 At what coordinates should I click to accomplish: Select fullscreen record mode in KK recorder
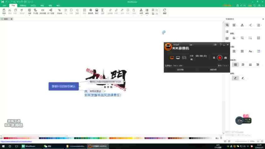tap(172, 58)
